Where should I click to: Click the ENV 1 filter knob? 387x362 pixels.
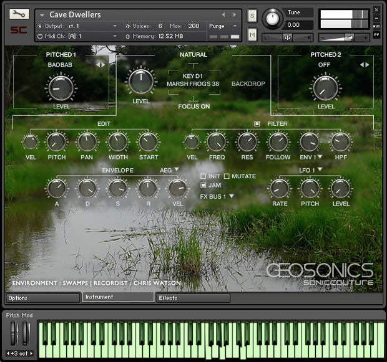[x=309, y=142]
